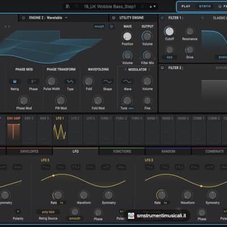The image size is (227, 227).
Task: Choose fourth LFO 3 waveform preset icon
Action: point(194,167)
